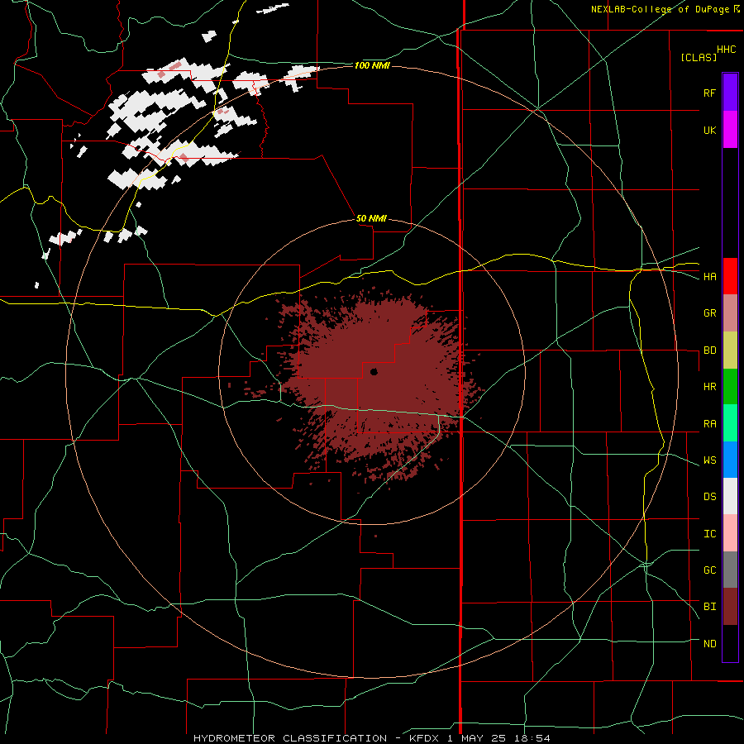Viewport: 744px width, 744px height.
Task: Click the '1 MAY 25' date text
Action: coord(477,738)
